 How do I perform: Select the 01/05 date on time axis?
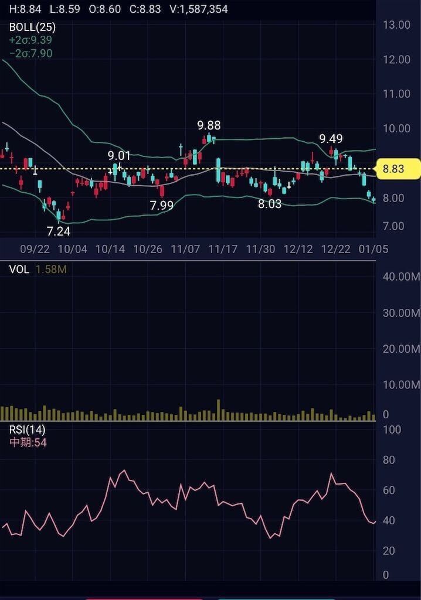[x=373, y=249]
